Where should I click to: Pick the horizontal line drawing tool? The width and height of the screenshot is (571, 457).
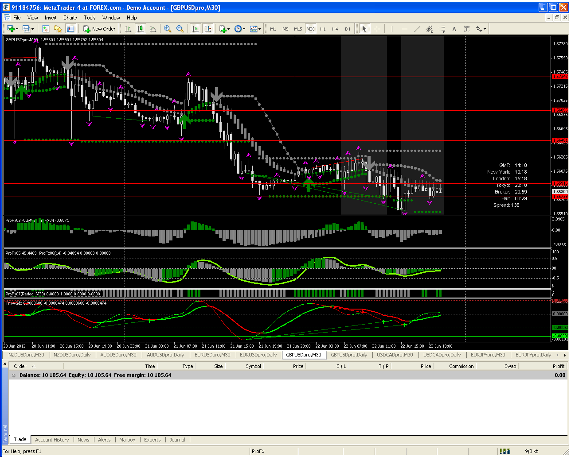tap(404, 29)
